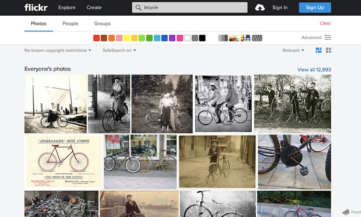The height and width of the screenshot is (217, 361).
Task: Pick the red color swatch filter
Action: point(97,38)
